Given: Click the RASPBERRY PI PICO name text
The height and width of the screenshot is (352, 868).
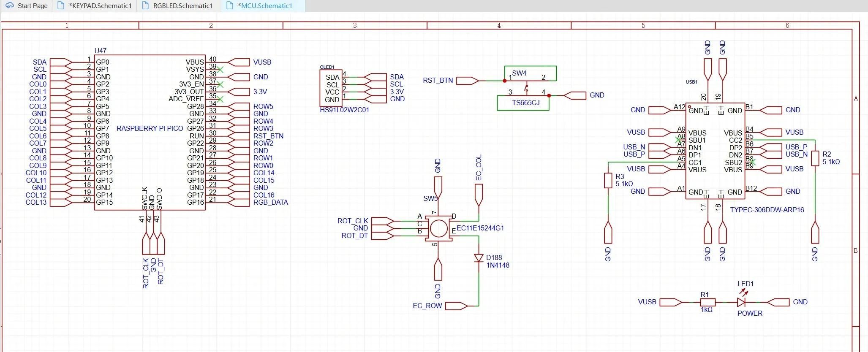Looking at the screenshot, I should click(x=150, y=128).
